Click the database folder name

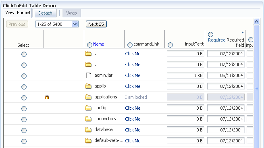pos(103,129)
